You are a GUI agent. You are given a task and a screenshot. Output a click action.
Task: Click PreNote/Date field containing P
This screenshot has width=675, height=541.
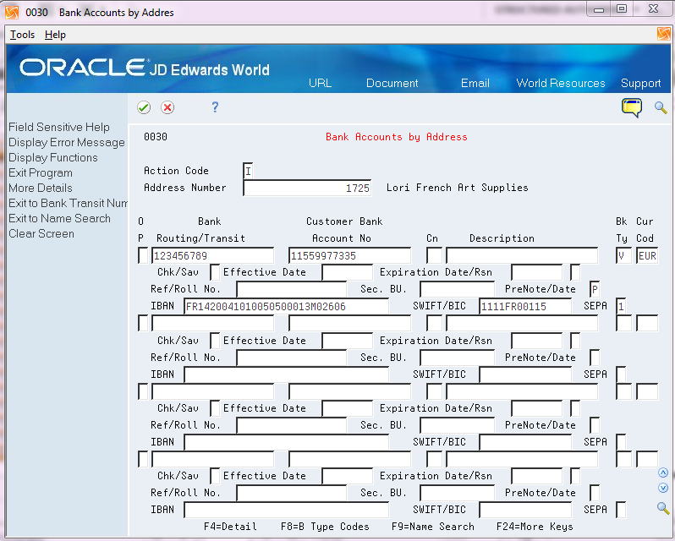coord(595,289)
